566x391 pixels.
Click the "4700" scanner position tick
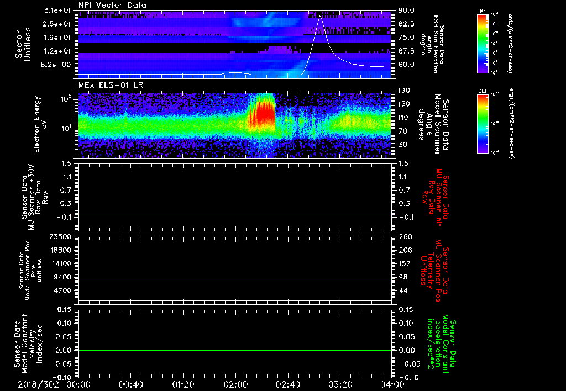click(63, 290)
